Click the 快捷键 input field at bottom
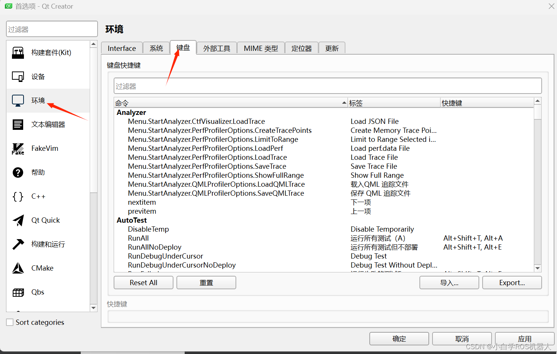 [328, 317]
